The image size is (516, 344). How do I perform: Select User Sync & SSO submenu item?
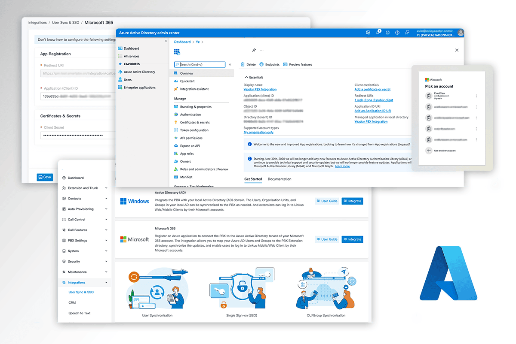pyautogui.click(x=81, y=292)
